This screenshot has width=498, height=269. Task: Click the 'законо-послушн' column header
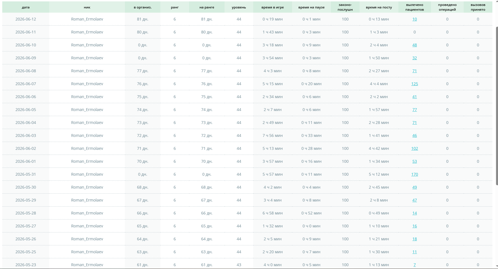click(x=345, y=7)
